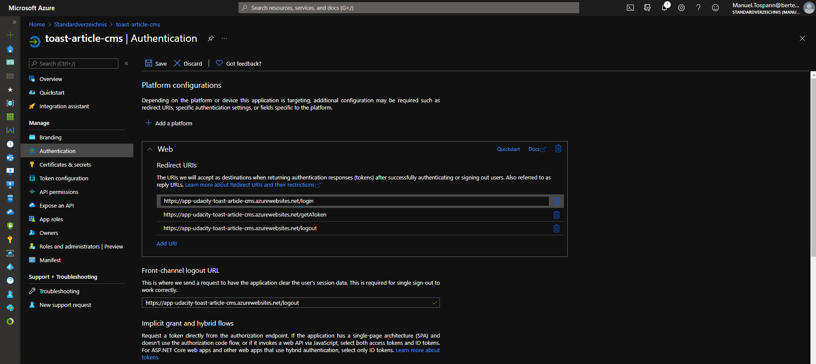Viewport: 816px width, 364px height.
Task: Open Directories and subscriptions filter icon
Action: 647,8
